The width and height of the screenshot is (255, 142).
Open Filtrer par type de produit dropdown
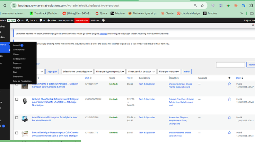[x=110, y=72]
